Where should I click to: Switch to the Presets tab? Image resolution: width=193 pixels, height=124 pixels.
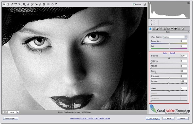[x=179, y=29]
